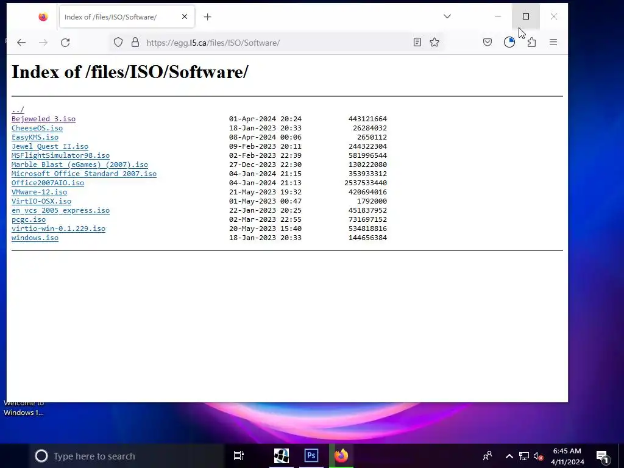
Task: Open the windows.iso link
Action: pos(35,238)
